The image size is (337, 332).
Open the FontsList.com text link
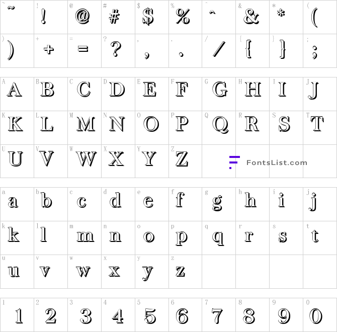point(277,162)
